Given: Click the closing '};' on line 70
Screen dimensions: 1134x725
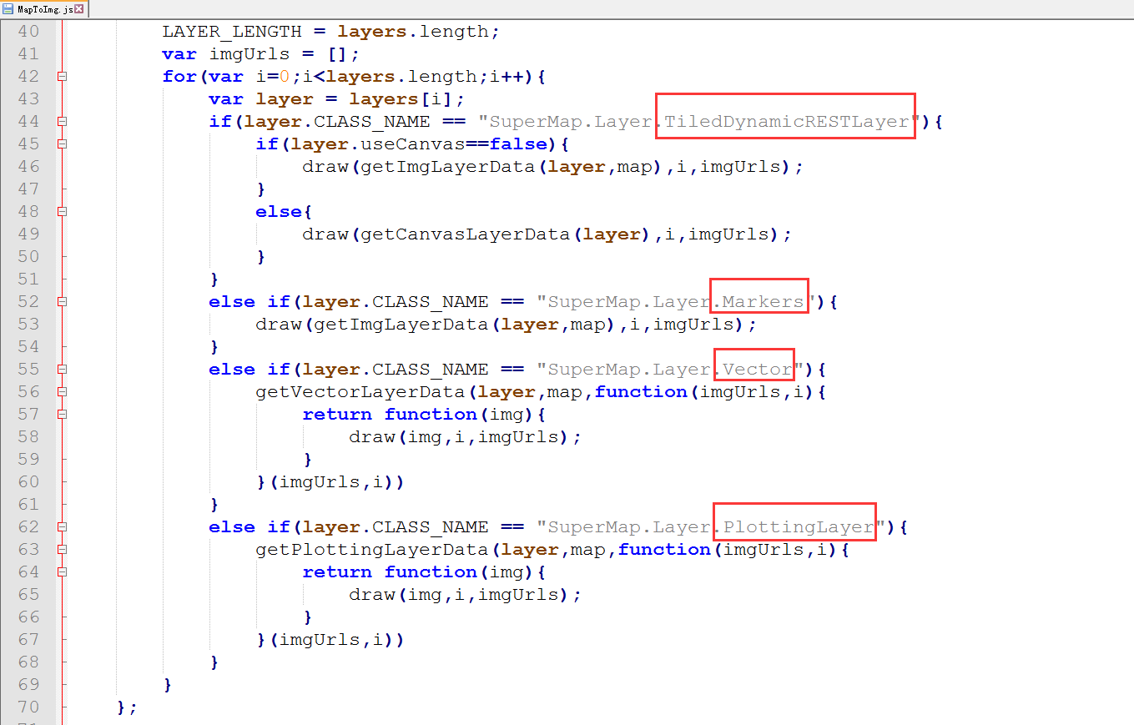Looking at the screenshot, I should pos(127,707).
